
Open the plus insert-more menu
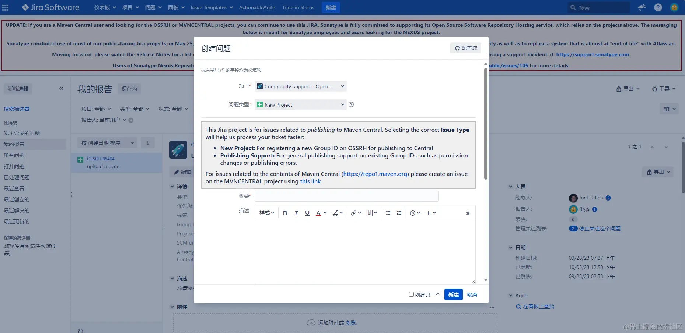[431, 213]
